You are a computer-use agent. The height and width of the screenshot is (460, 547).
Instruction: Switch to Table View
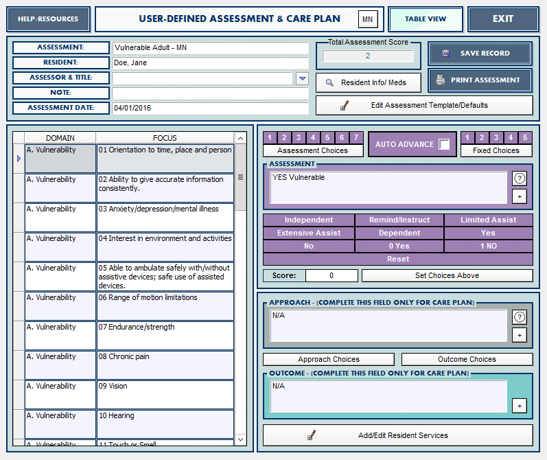pyautogui.click(x=426, y=19)
